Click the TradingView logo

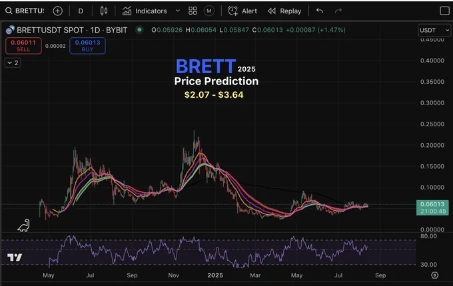point(15,257)
